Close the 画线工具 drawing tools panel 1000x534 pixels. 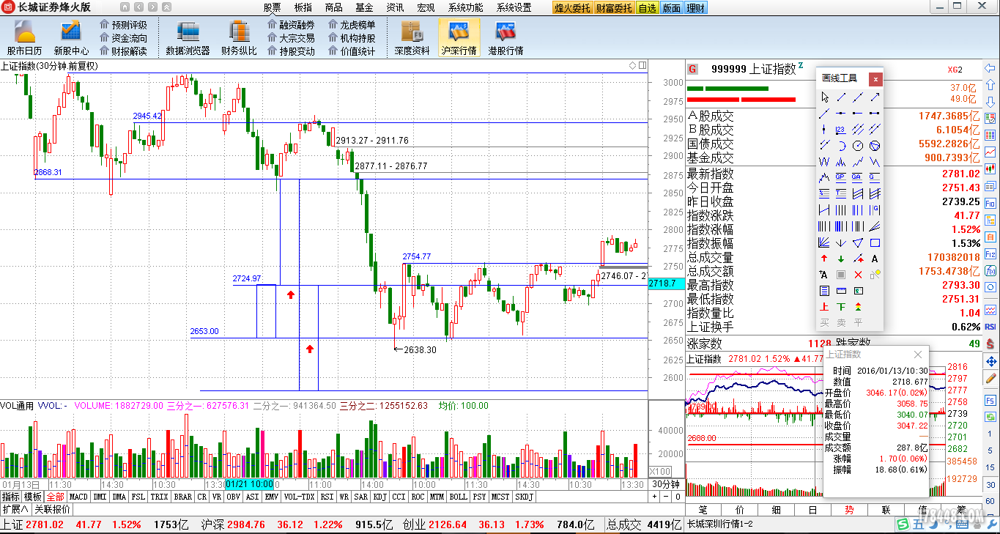point(875,79)
